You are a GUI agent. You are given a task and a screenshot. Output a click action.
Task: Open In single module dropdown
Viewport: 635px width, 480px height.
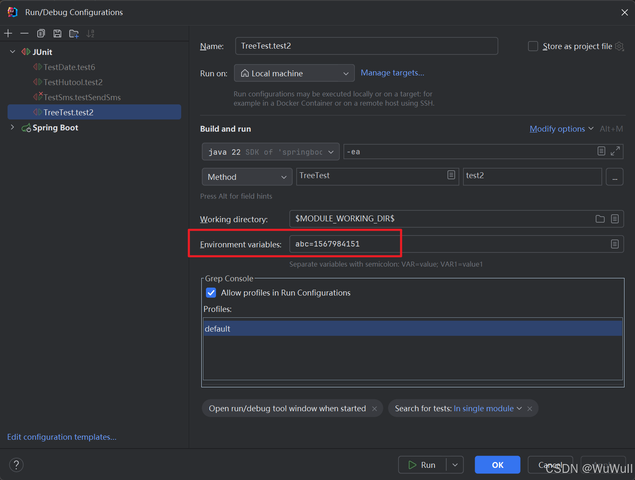coord(488,408)
